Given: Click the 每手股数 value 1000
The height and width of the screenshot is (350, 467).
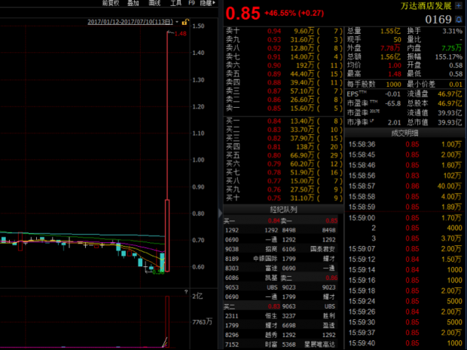Looking at the screenshot, I should 393,84.
